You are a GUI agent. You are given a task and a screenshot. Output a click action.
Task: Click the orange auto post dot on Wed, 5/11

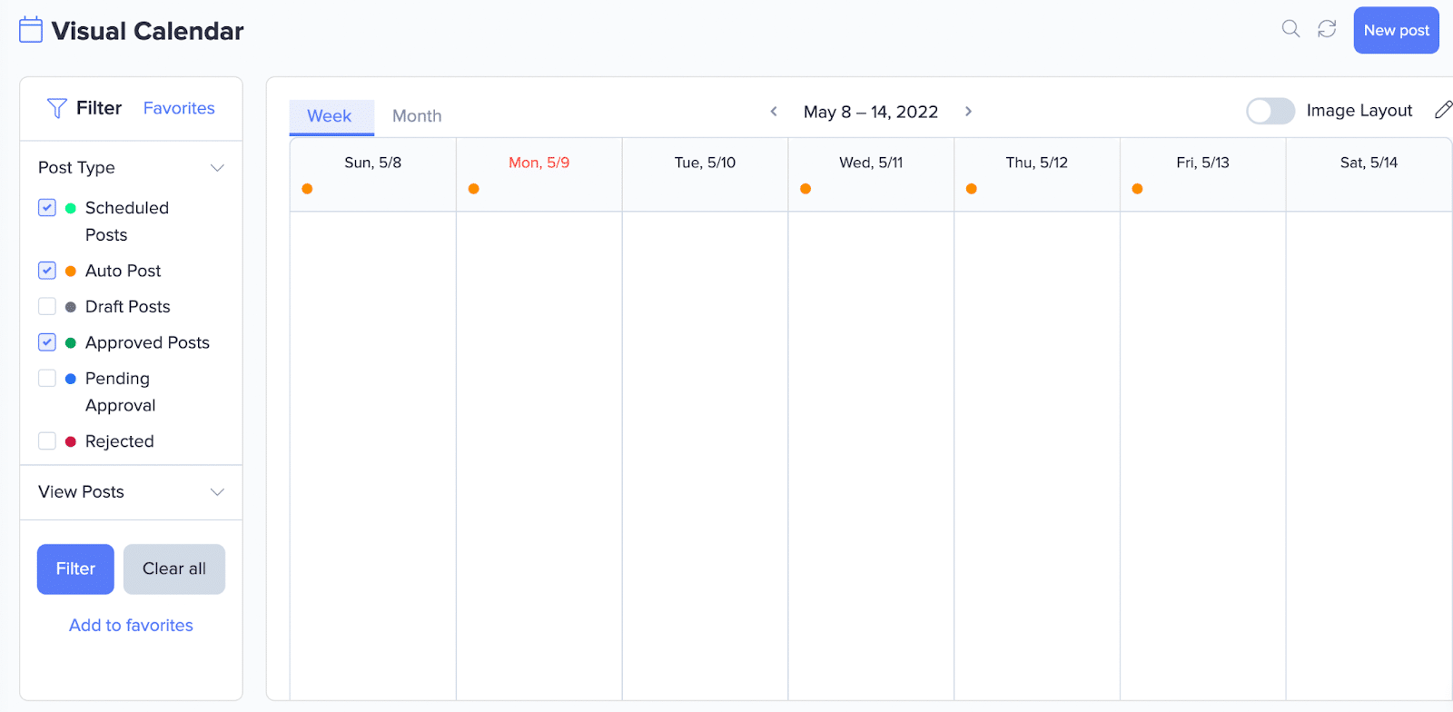(x=806, y=189)
